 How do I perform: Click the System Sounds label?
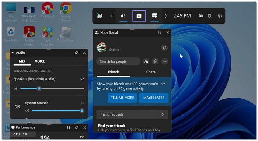click(37, 103)
